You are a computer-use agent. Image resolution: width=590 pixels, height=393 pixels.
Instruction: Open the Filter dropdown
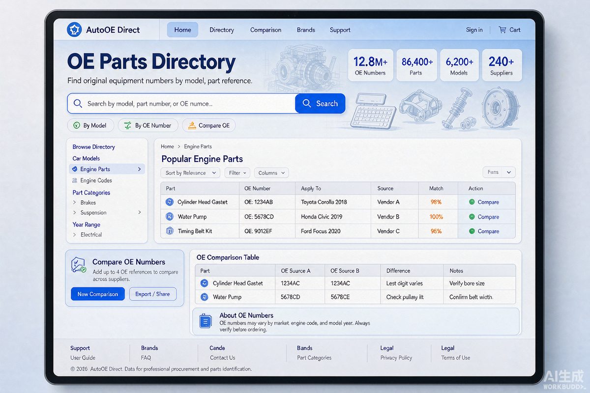(x=237, y=173)
